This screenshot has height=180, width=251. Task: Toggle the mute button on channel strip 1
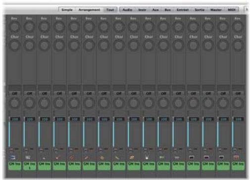[11, 149]
